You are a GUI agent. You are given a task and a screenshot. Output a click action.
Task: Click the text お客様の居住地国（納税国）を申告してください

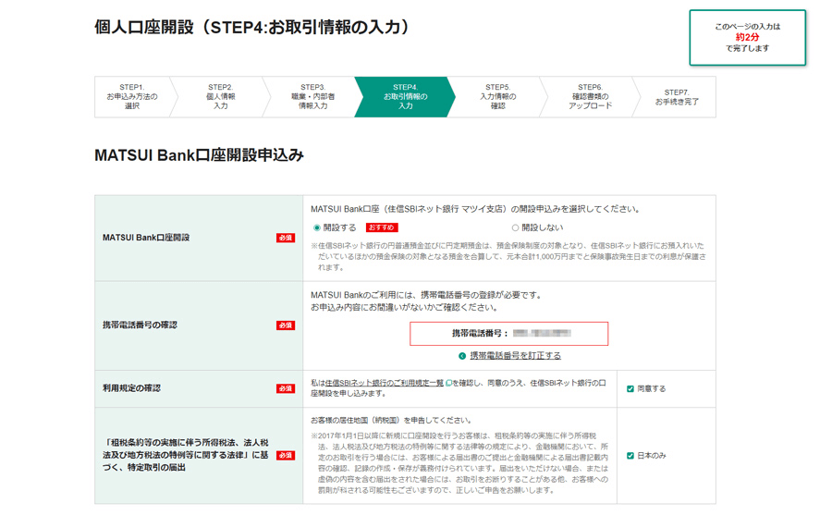pos(391,420)
